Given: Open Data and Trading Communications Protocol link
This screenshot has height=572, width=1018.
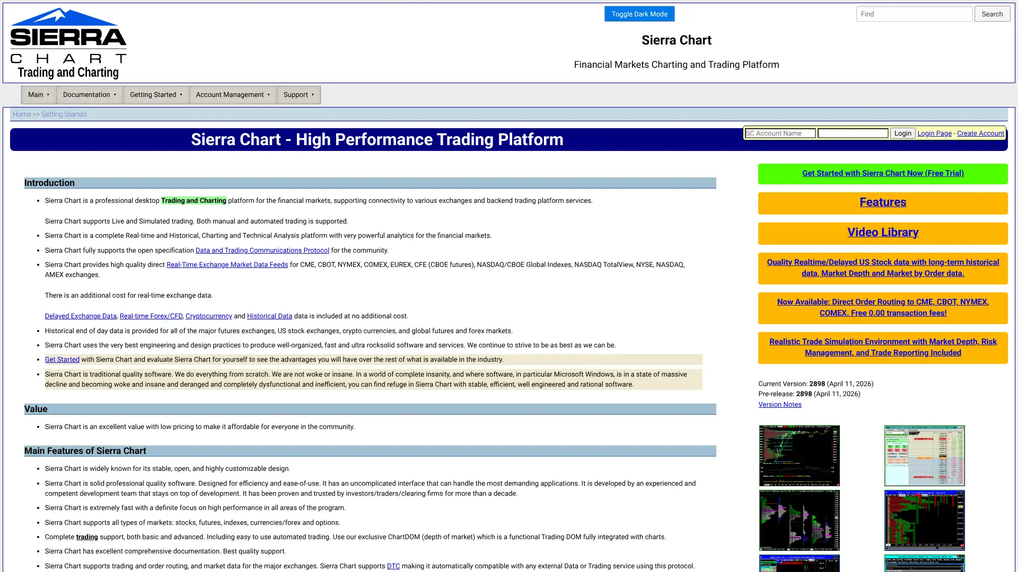Looking at the screenshot, I should point(262,251).
